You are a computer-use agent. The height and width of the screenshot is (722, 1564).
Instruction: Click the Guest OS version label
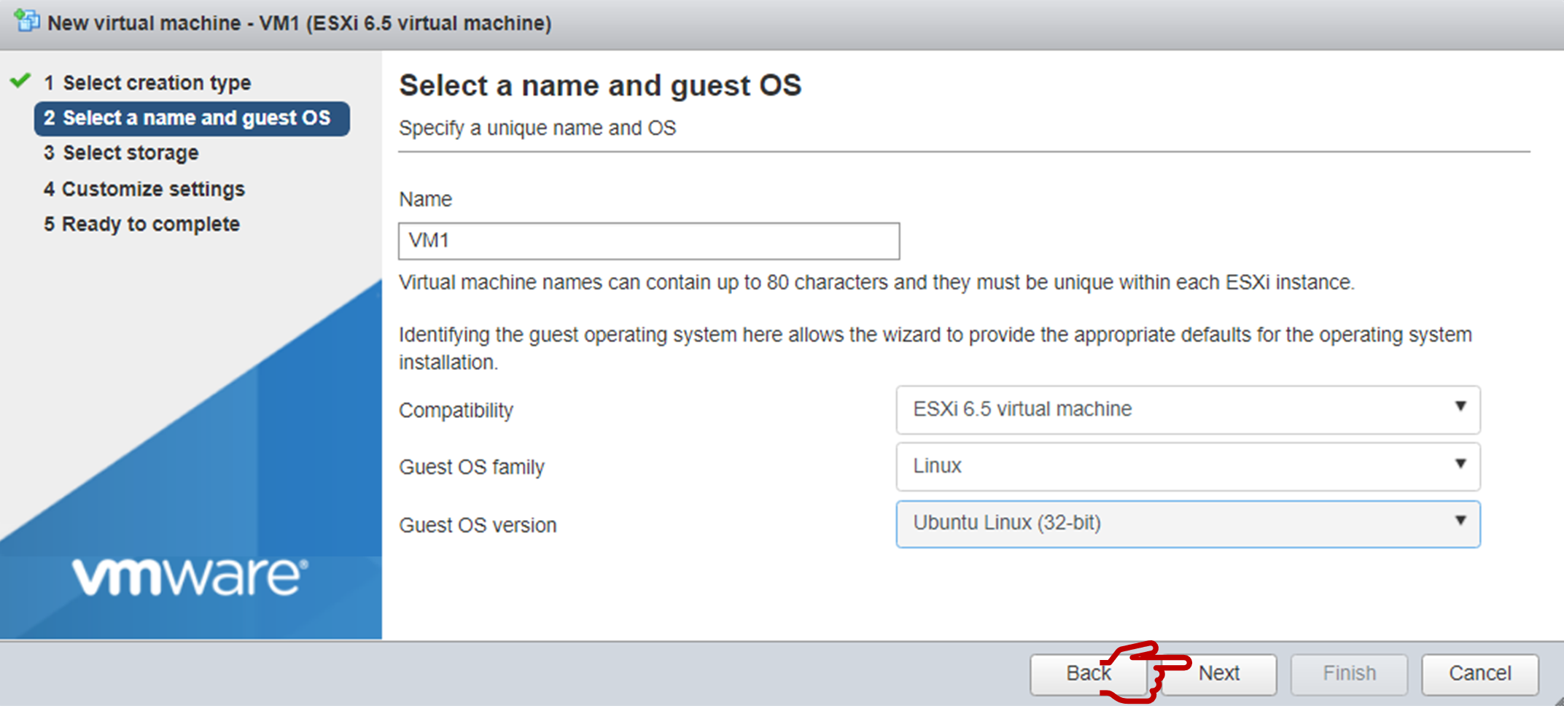478,525
